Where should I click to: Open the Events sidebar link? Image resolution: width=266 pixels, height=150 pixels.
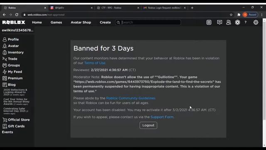tap(7, 132)
